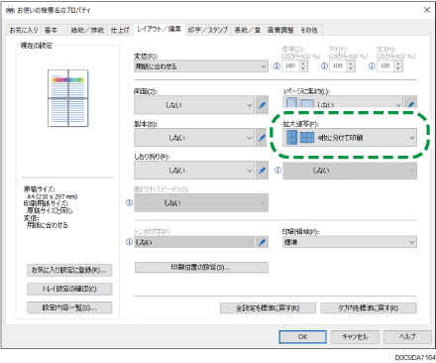436x363 pixels.
Task: Click the pencil edit icon next to 1ページに集約
Action: 411,104
